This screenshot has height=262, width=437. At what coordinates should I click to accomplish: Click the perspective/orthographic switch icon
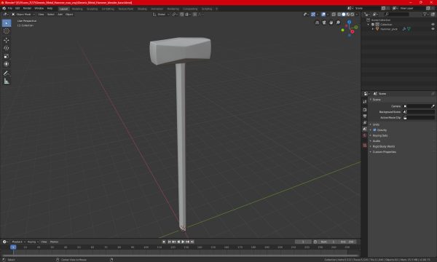(317, 23)
